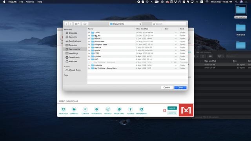The width and height of the screenshot is (251, 141).
Task: Expand the MEGA X folder
Action: pos(89,38)
